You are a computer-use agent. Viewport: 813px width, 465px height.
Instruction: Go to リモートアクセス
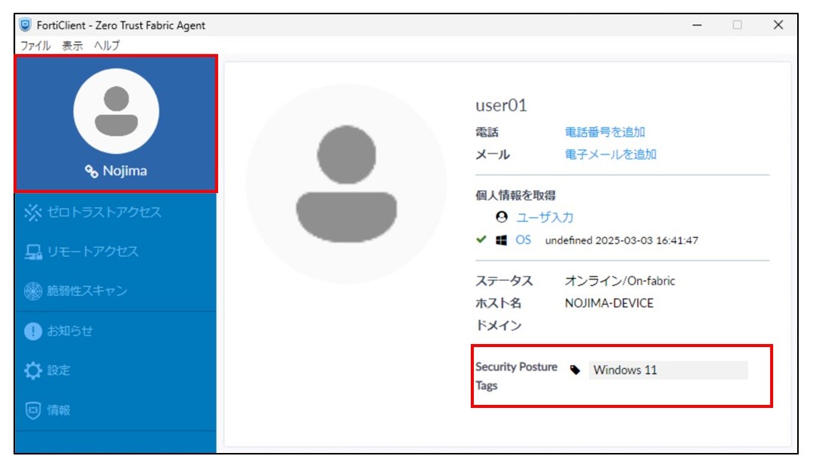click(93, 252)
